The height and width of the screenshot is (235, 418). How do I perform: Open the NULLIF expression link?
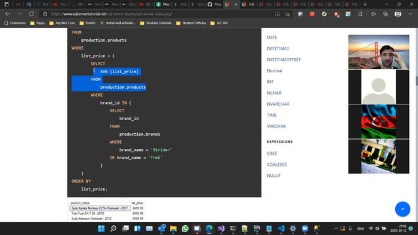[274, 176]
